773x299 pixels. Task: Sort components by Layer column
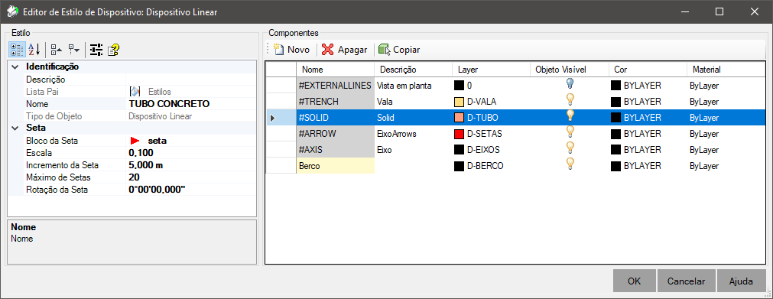[x=491, y=70]
